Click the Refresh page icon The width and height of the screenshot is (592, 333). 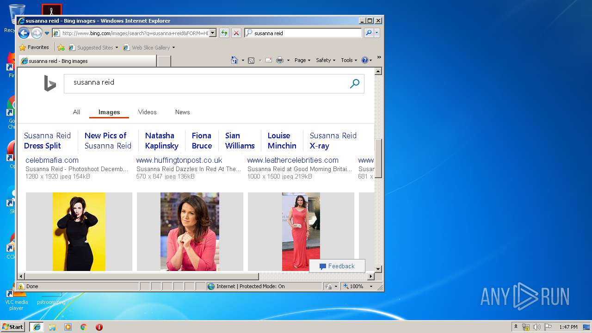(x=224, y=33)
